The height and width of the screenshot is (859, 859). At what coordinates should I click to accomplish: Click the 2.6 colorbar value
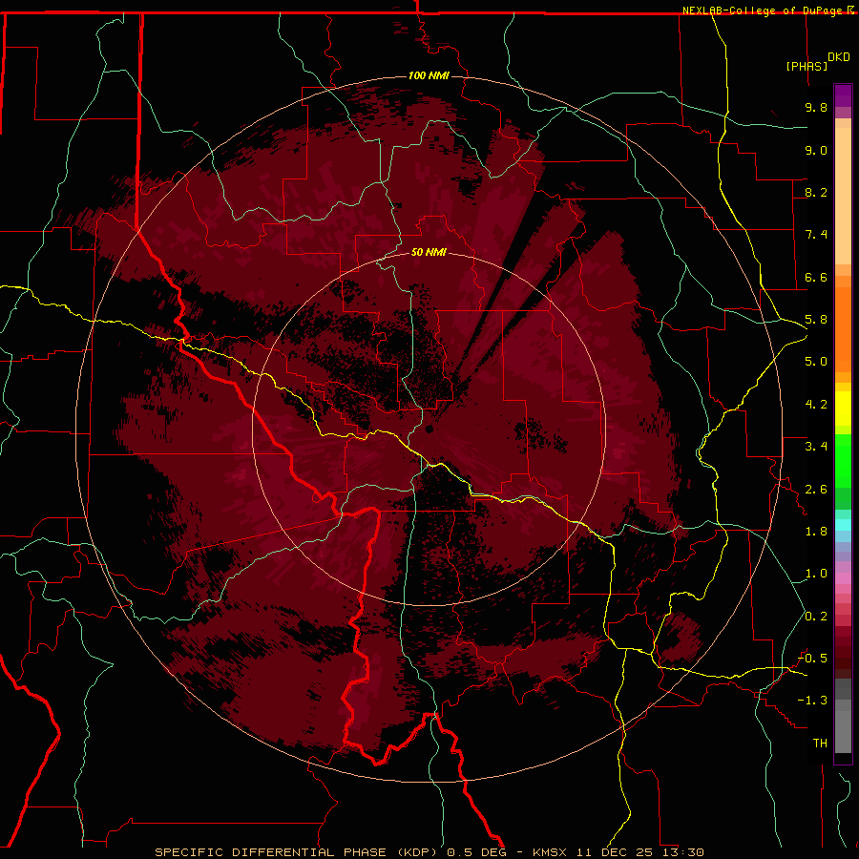(x=816, y=490)
